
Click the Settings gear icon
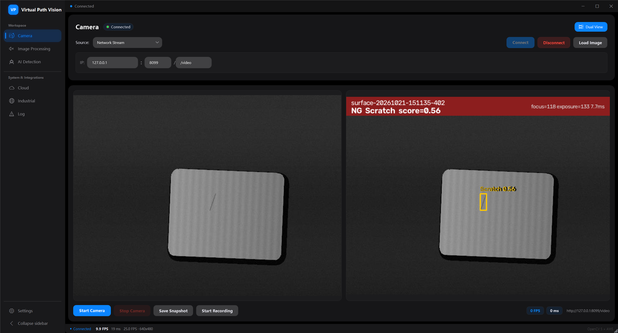pos(12,311)
